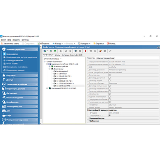The width and height of the screenshot is (160, 160).
Task: Click the Обновить button
Action: coord(44,44)
